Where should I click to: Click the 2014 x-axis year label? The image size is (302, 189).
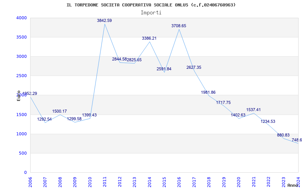tap(149, 182)
